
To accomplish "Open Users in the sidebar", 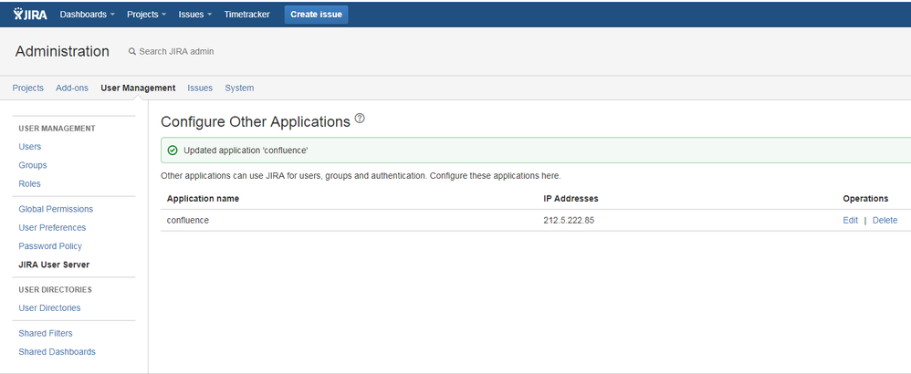I will (x=29, y=147).
